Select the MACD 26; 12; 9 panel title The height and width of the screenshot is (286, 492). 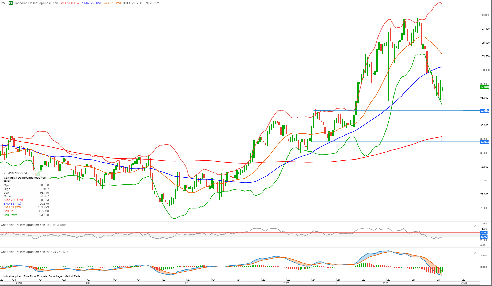click(57, 252)
